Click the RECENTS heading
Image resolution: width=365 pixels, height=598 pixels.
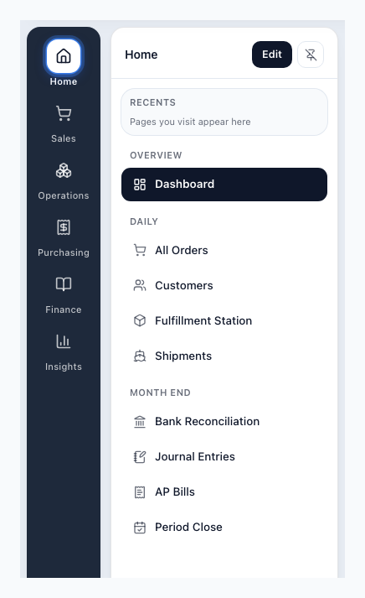[x=152, y=102]
